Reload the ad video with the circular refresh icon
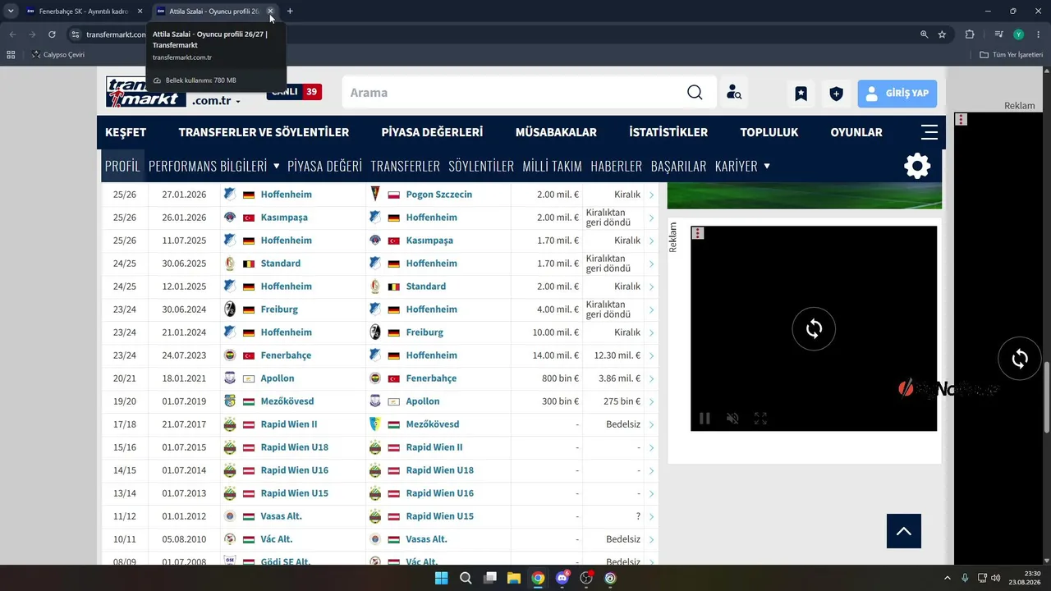Image resolution: width=1051 pixels, height=591 pixels. [814, 329]
